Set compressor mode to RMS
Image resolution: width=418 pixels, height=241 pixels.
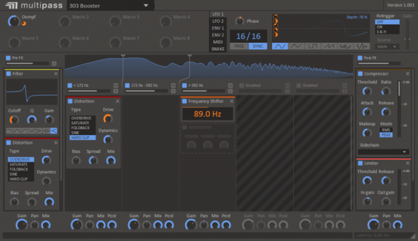pyautogui.click(x=386, y=130)
